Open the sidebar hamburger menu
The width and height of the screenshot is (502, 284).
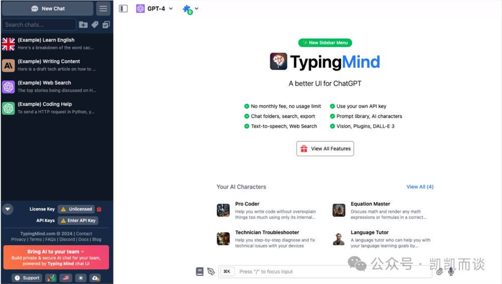coord(103,9)
